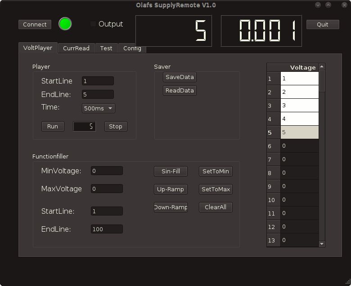Click the SaveData button
Screen dimensions: 351x286
click(x=180, y=77)
